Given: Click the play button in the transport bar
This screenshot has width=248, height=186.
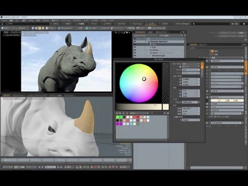Looking at the screenshot, I should (x=68, y=167).
